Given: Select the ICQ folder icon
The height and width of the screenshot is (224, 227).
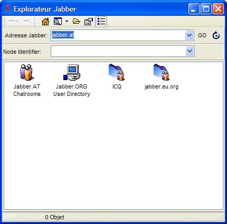Looking at the screenshot, I should (117, 72).
